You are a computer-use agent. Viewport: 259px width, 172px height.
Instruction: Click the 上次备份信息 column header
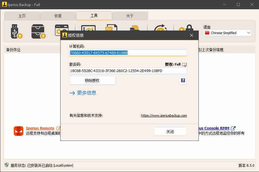[211, 50]
